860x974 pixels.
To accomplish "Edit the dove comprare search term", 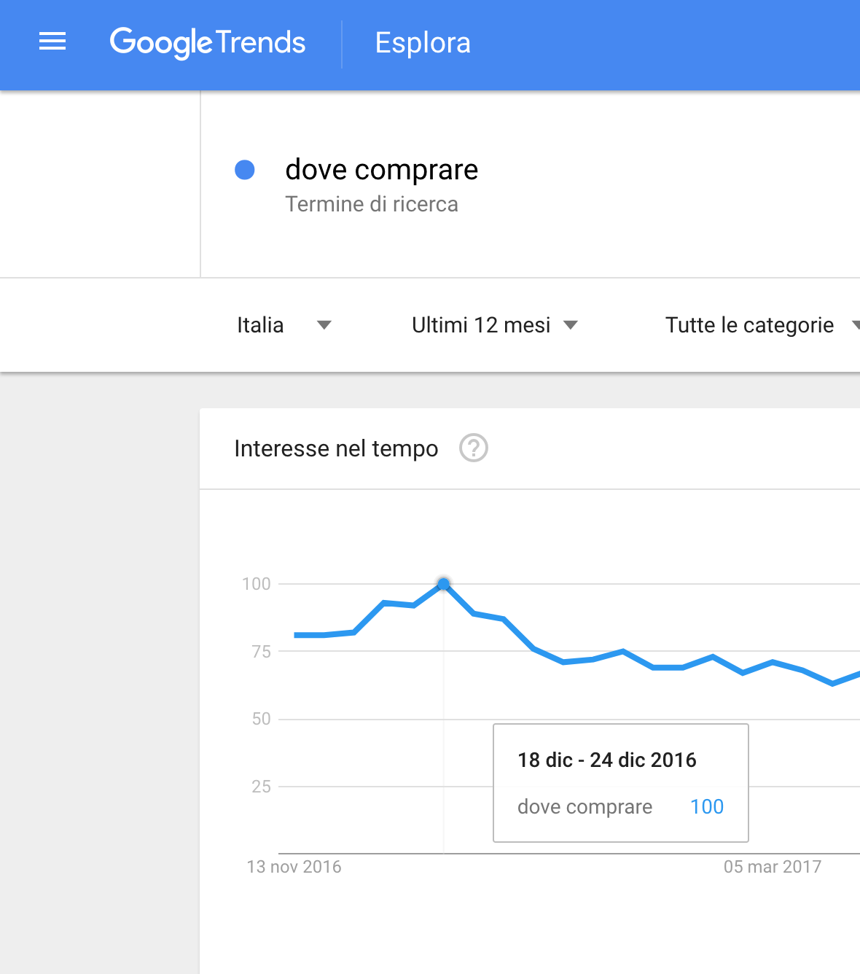I will [x=382, y=170].
